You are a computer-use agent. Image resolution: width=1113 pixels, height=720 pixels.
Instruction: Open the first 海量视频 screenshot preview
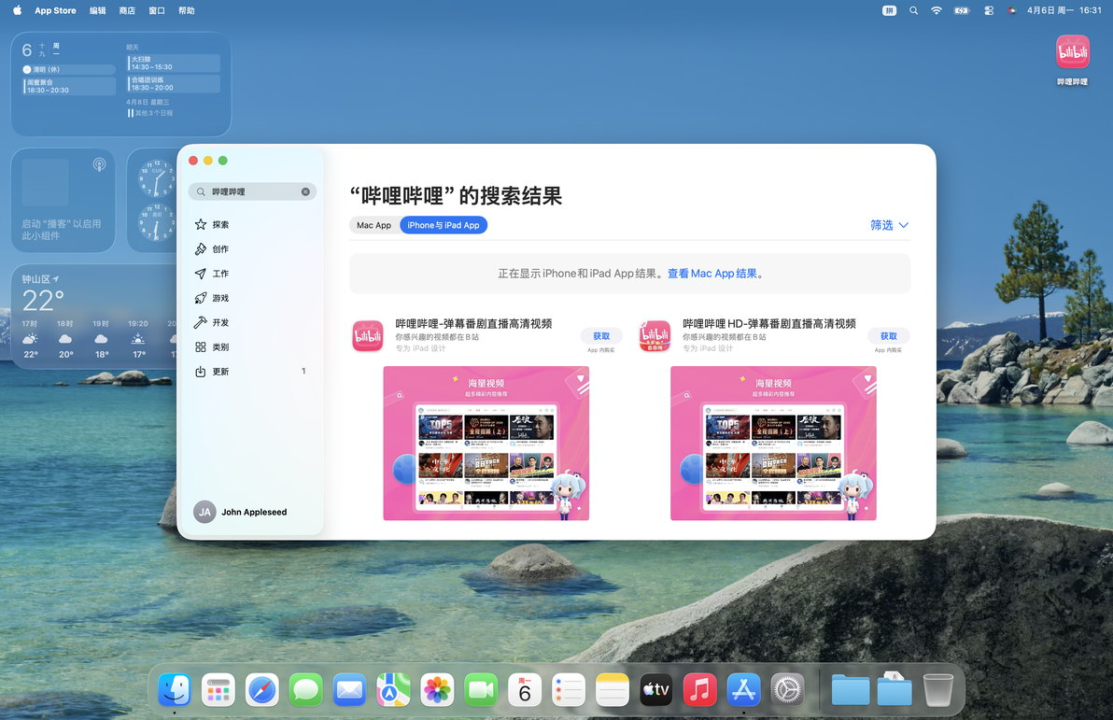click(x=486, y=443)
